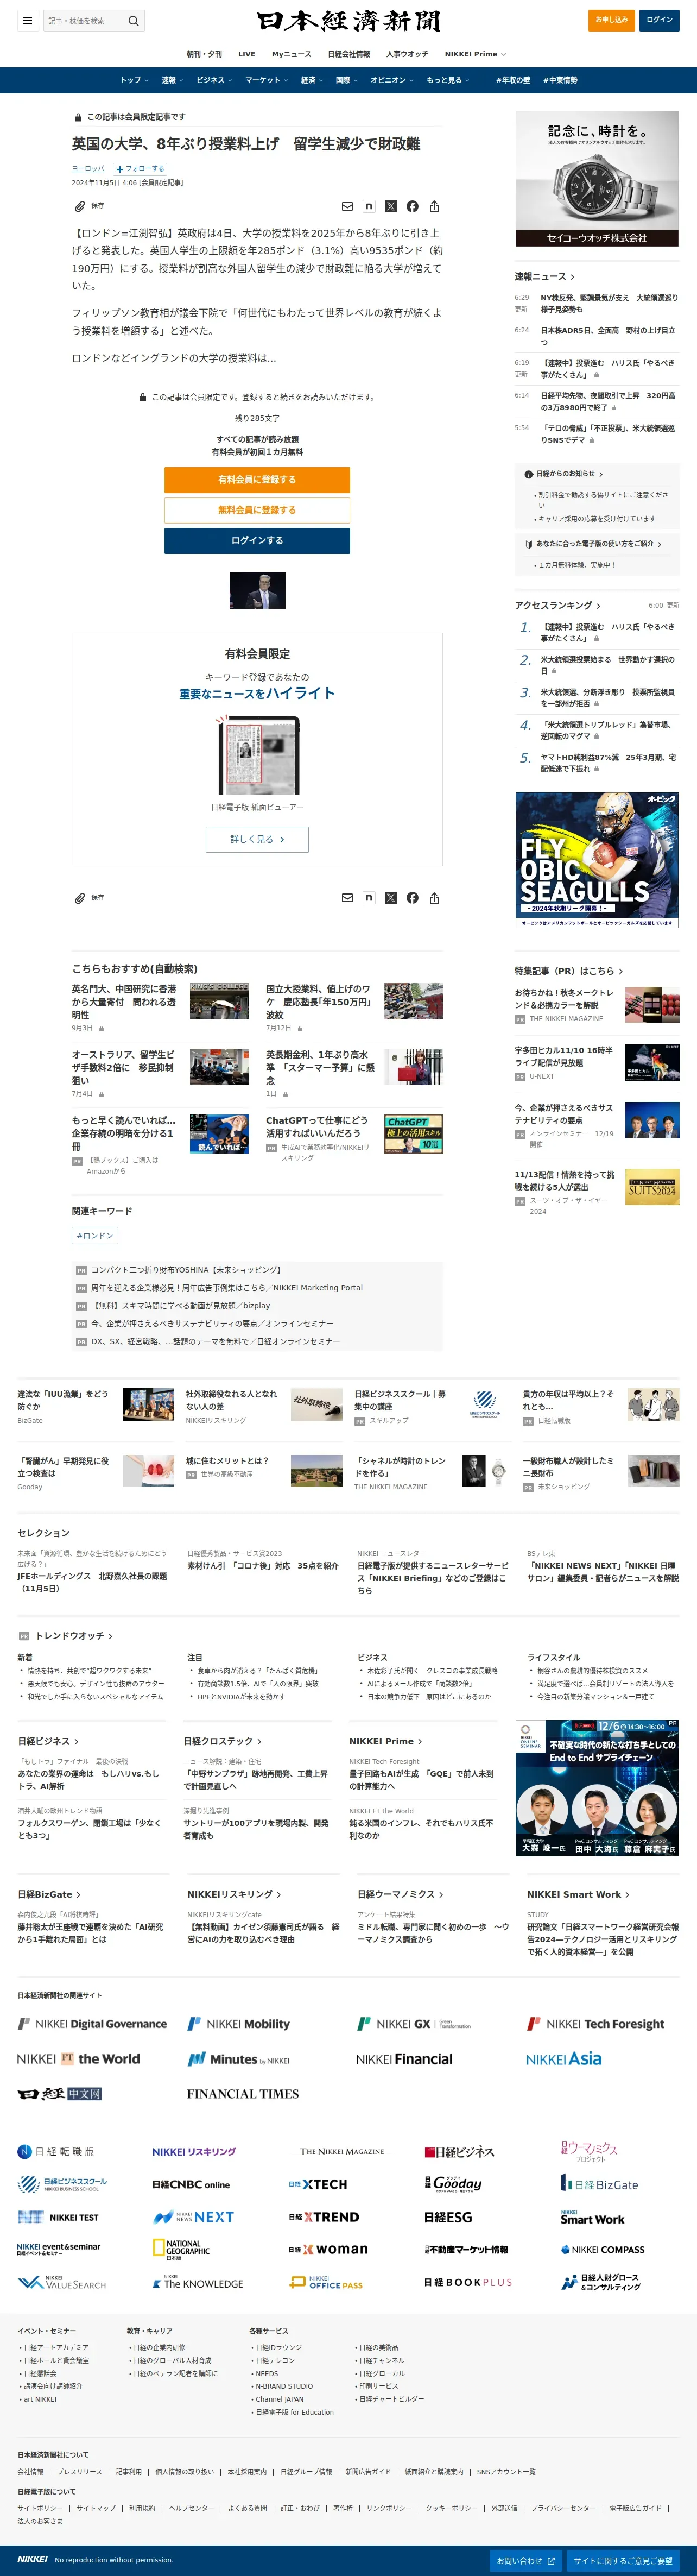Select the #ロンドン keyword tag
Viewport: 697px width, 2576px height.
click(95, 1236)
